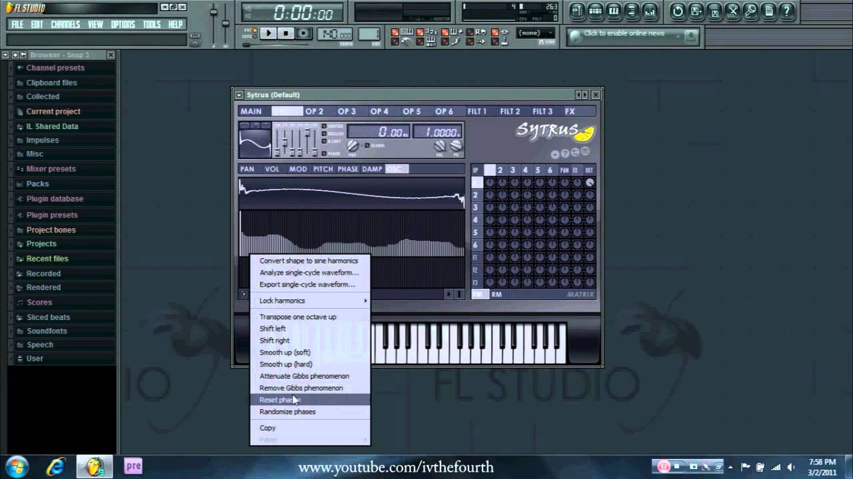Viewport: 853px width, 479px height.
Task: Open the Sytrus window menu arrow
Action: click(239, 95)
